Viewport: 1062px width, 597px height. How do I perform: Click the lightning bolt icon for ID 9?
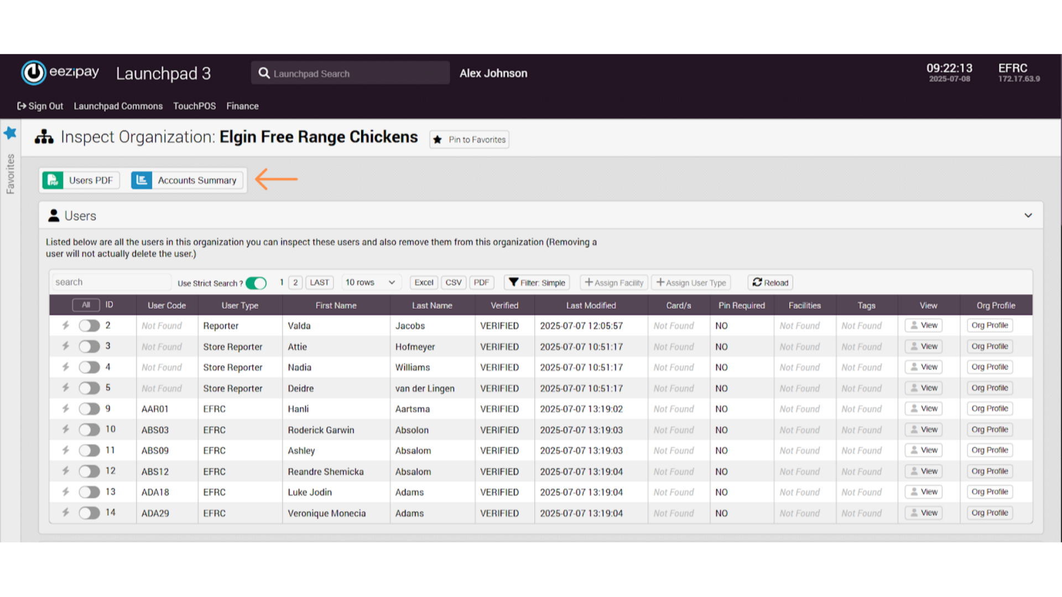[x=65, y=409]
